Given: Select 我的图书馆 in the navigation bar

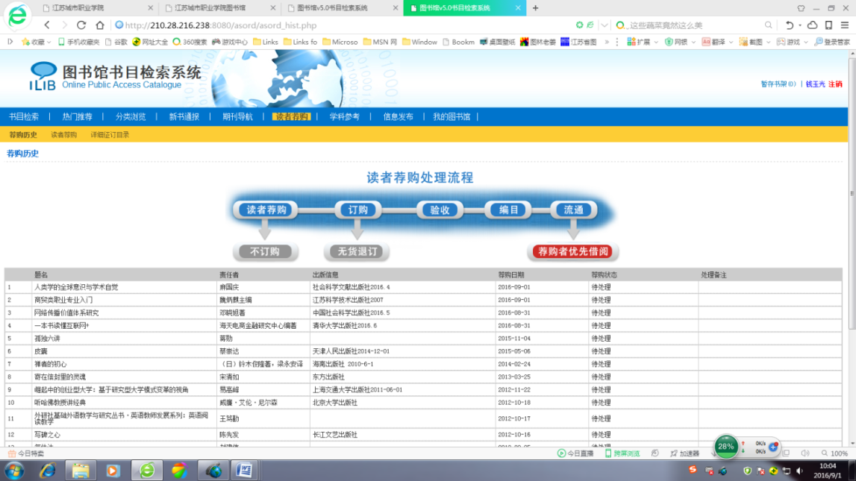Looking at the screenshot, I should 452,117.
